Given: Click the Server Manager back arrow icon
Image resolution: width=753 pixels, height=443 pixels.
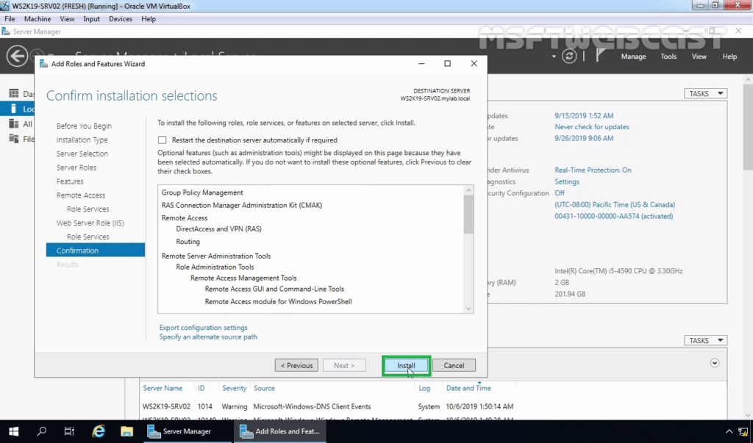Looking at the screenshot, I should pyautogui.click(x=17, y=56).
